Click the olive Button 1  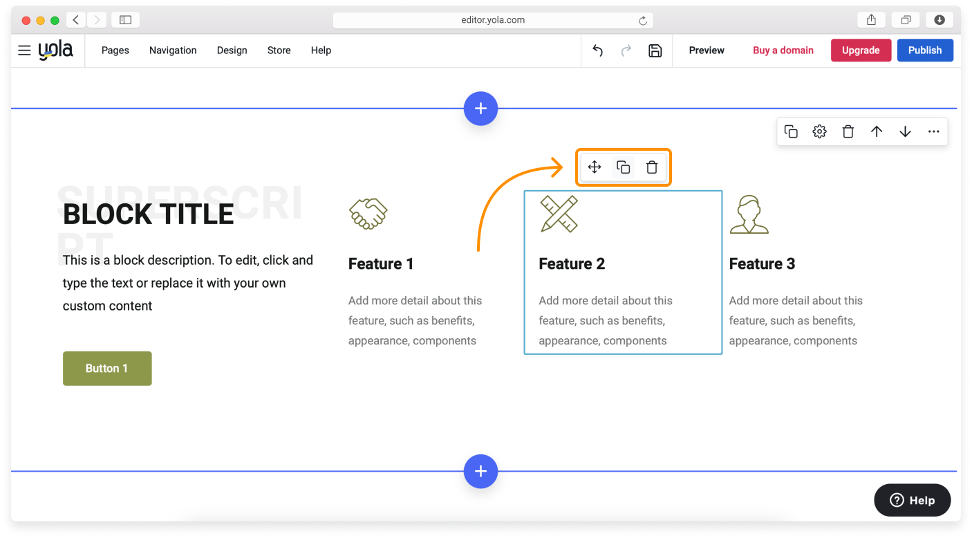tap(107, 369)
